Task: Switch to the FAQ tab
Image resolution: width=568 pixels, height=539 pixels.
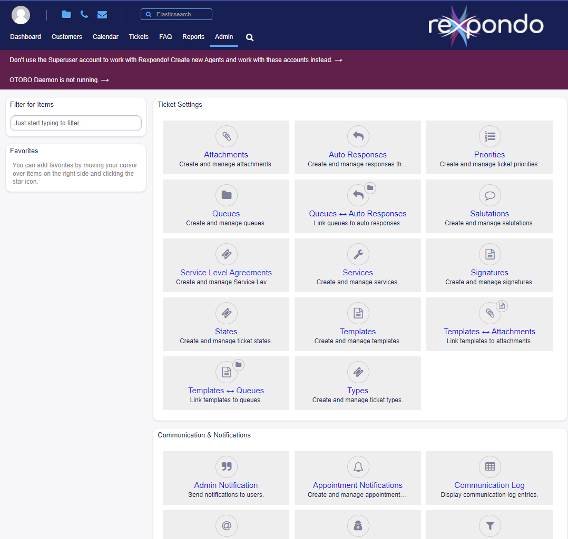Action: [x=165, y=36]
